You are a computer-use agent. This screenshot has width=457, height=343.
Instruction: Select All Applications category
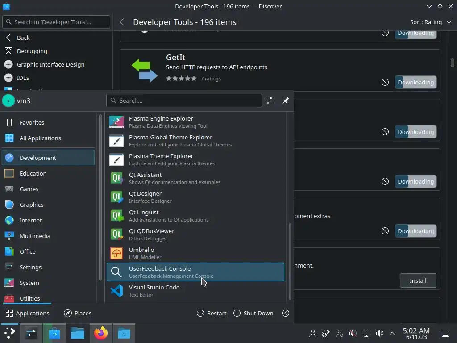(48, 138)
